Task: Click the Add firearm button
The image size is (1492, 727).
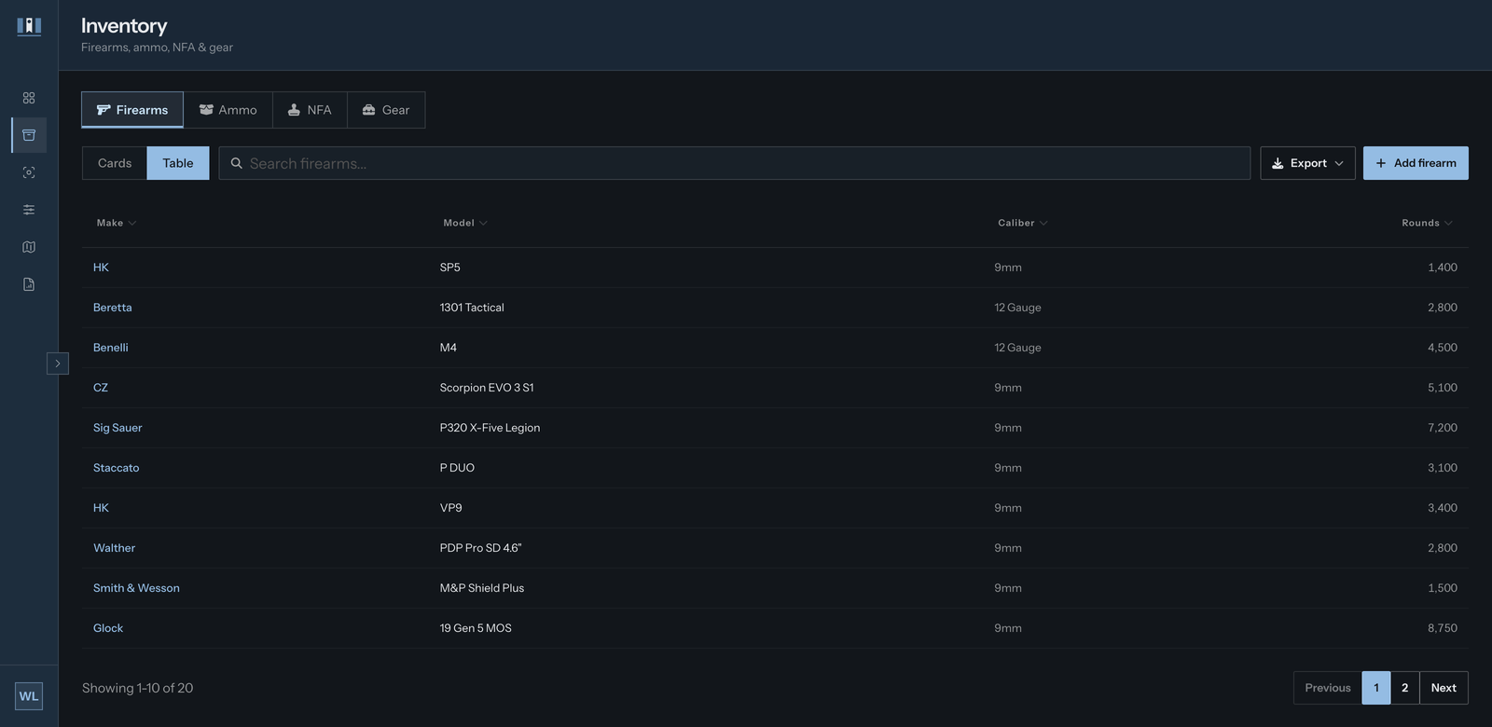Action: pos(1416,163)
